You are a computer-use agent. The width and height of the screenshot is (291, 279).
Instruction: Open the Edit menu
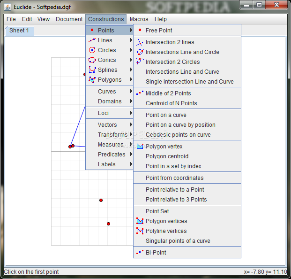coord(27,19)
